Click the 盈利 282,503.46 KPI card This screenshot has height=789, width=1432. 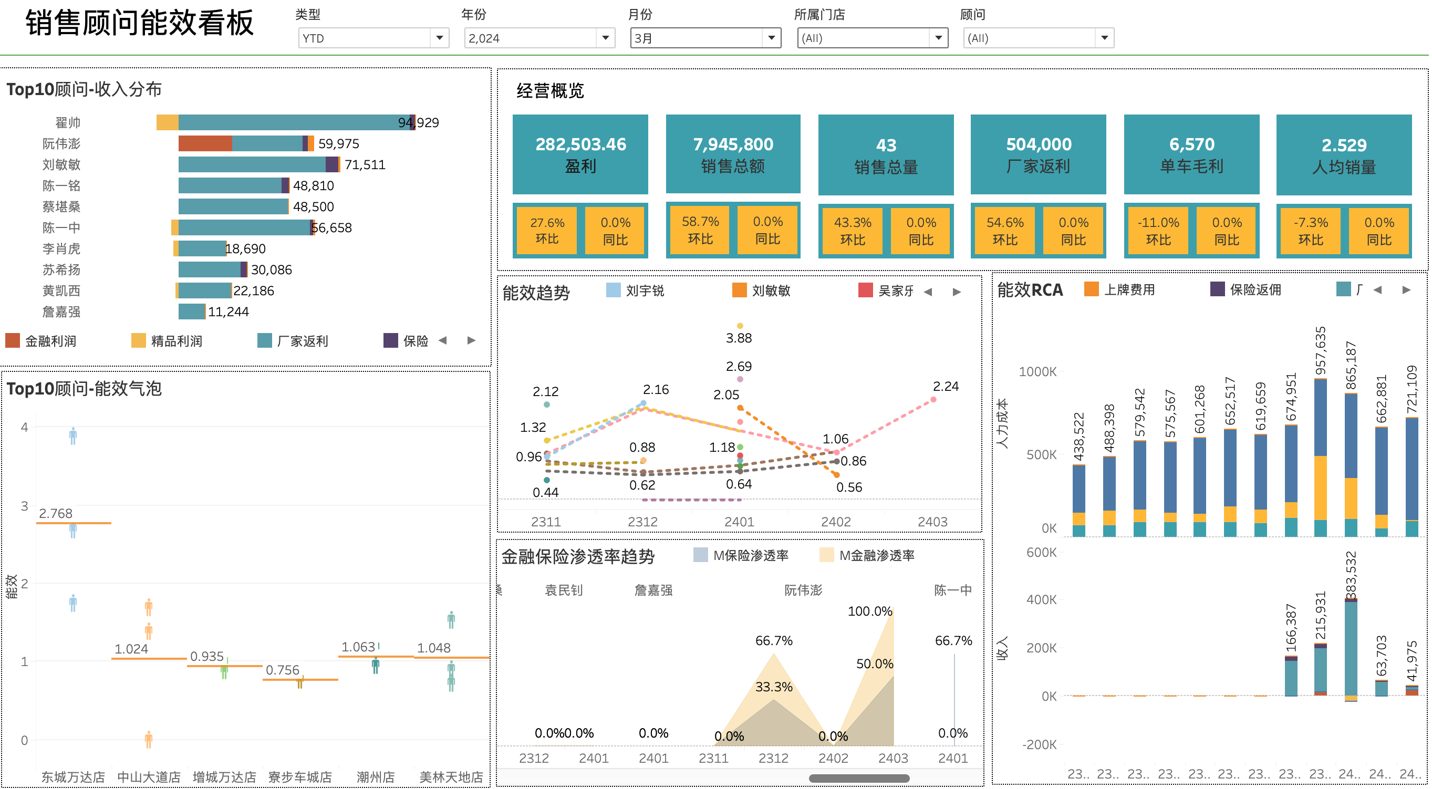click(580, 154)
